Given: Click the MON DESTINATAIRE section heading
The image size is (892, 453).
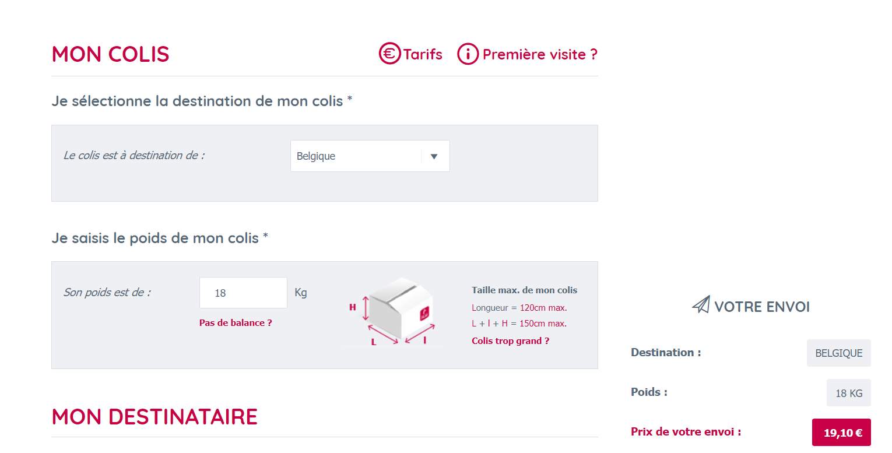Looking at the screenshot, I should [154, 417].
